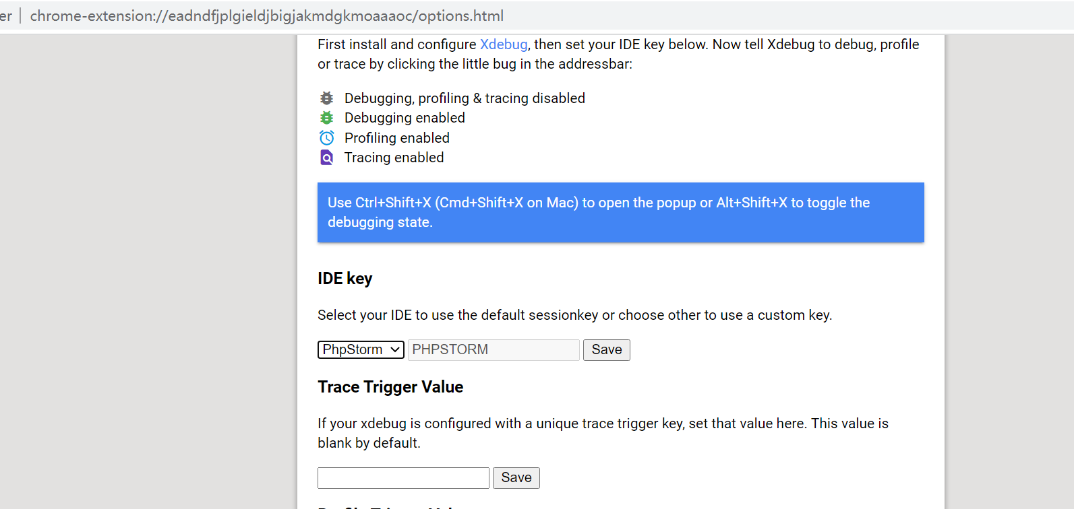Save the trace trigger value
Viewport: 1074px width, 509px height.
coord(516,477)
